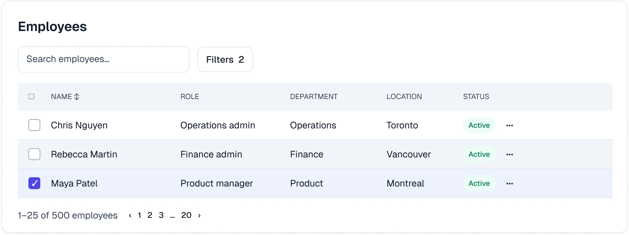Screen dimensions: 629x235
Task: Go to page 2 in pagination
Action: [150, 215]
